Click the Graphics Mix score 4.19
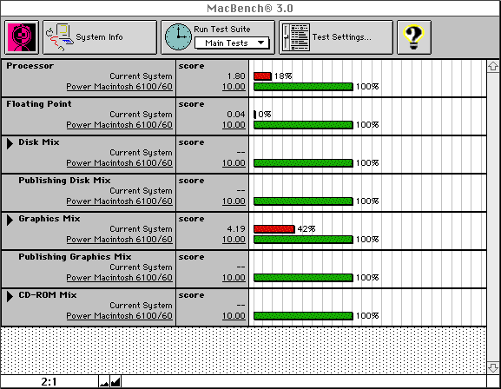Image resolution: width=501 pixels, height=389 pixels. point(236,229)
